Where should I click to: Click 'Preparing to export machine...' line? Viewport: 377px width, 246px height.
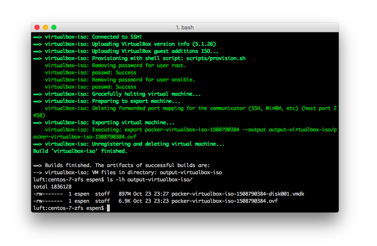(x=106, y=101)
